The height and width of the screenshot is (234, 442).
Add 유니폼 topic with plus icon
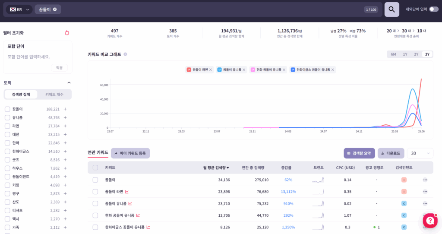(x=65, y=117)
